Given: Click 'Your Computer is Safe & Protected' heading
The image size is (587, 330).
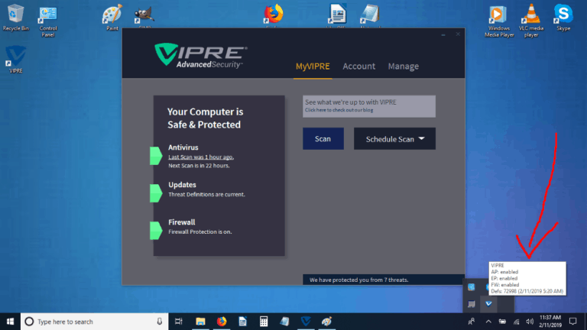Looking at the screenshot, I should click(x=205, y=118).
